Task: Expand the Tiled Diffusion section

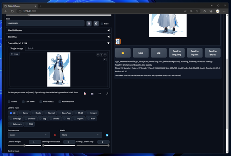Action: (59, 31)
